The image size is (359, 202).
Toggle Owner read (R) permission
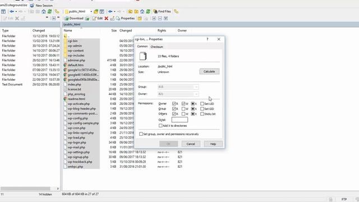tap(174, 104)
